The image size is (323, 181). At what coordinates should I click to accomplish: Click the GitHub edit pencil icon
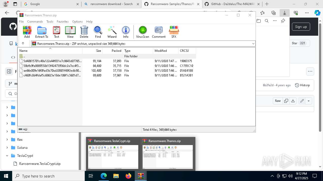coord(302,101)
